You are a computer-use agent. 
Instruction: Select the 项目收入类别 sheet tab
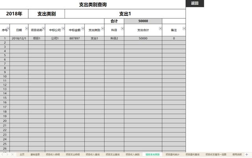132,154
